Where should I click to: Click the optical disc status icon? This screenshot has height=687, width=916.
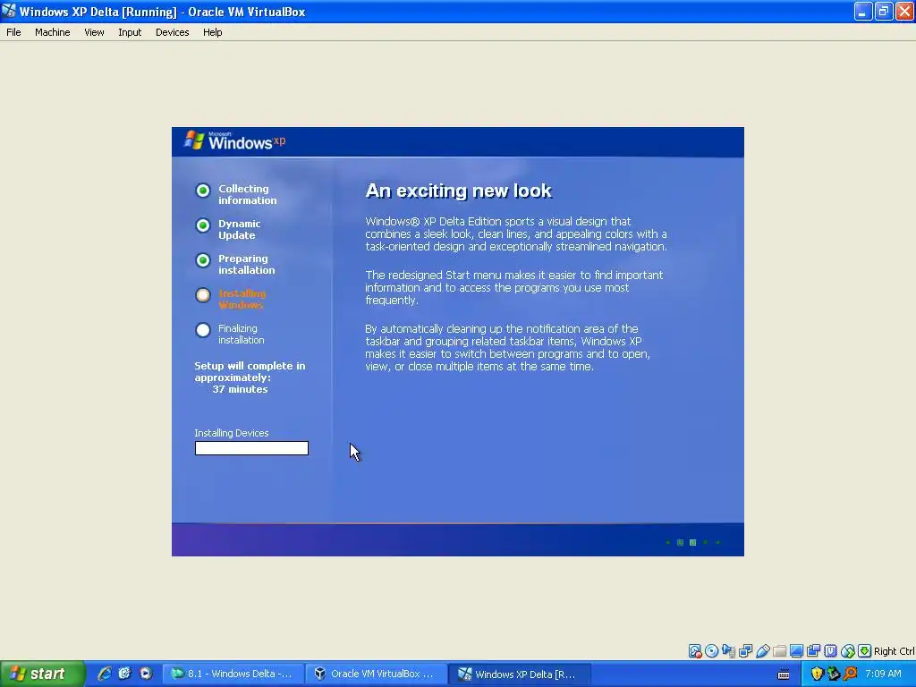tap(711, 651)
